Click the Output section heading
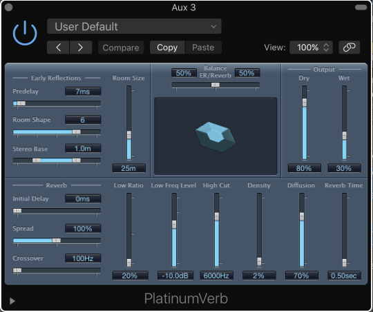The width and height of the screenshot is (373, 312). [x=324, y=70]
